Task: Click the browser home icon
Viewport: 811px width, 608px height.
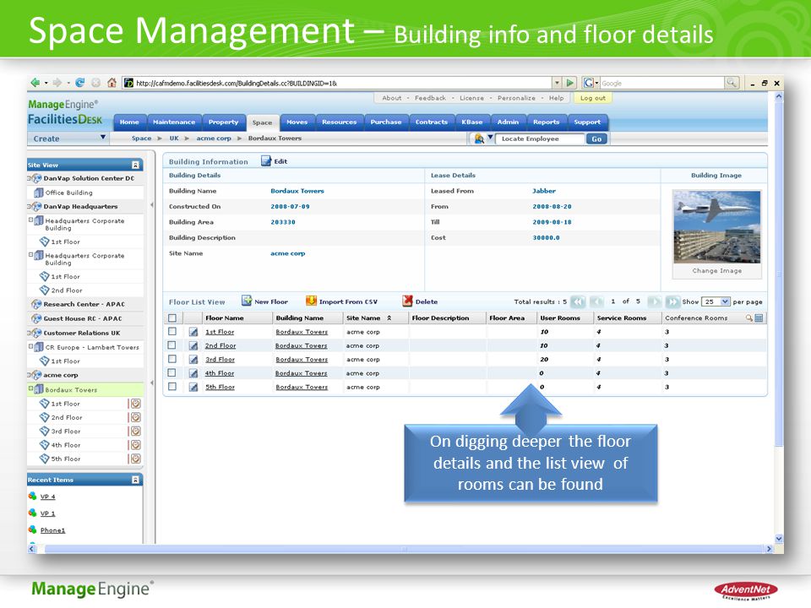Action: (112, 83)
